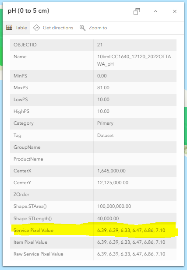The image size is (187, 270).
Task: Click the Get directions diamond icon
Action: click(x=36, y=28)
